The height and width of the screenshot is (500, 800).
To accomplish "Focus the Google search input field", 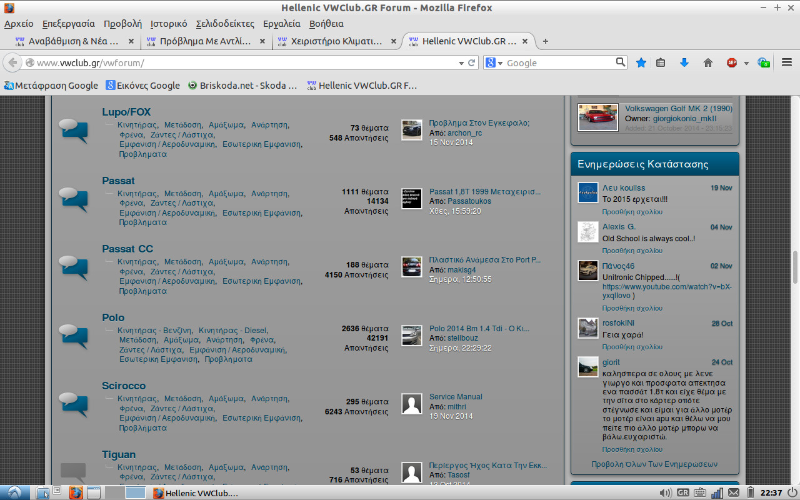I will click(x=559, y=62).
